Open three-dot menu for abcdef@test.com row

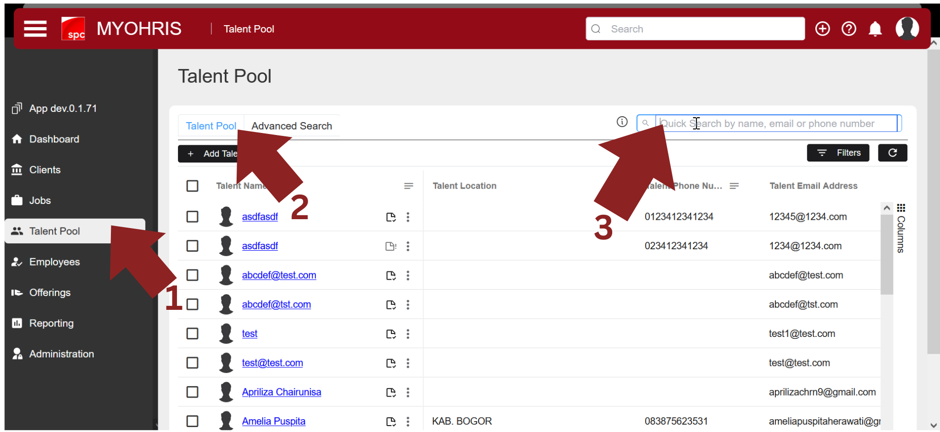point(408,275)
